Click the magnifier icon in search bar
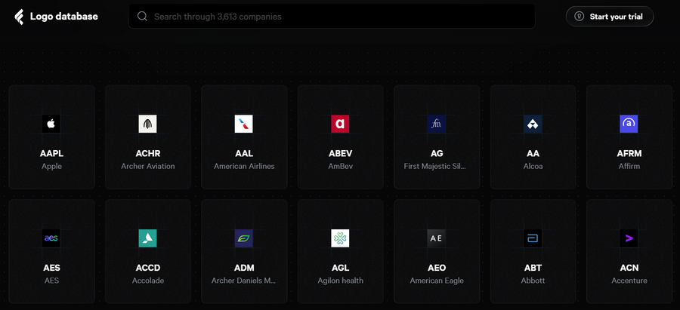The height and width of the screenshot is (310, 680). (143, 16)
